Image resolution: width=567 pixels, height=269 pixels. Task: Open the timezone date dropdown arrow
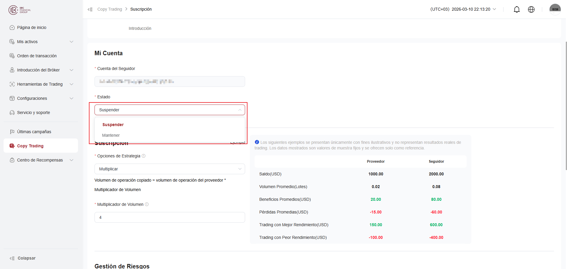[x=494, y=9]
